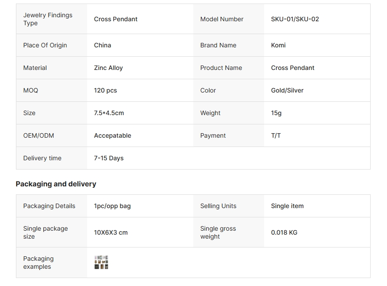This screenshot has height=286, width=387.
Task: Select the Single item selling units value
Action: point(287,206)
